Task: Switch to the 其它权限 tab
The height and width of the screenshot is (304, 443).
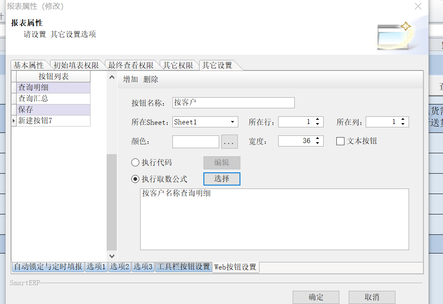Action: point(178,65)
